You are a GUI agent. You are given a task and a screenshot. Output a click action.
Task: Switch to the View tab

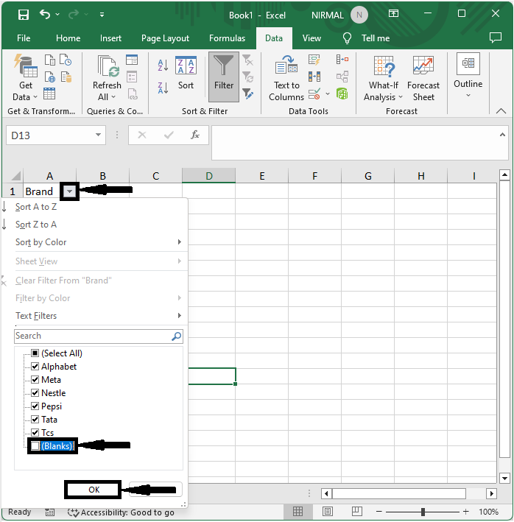(x=311, y=38)
